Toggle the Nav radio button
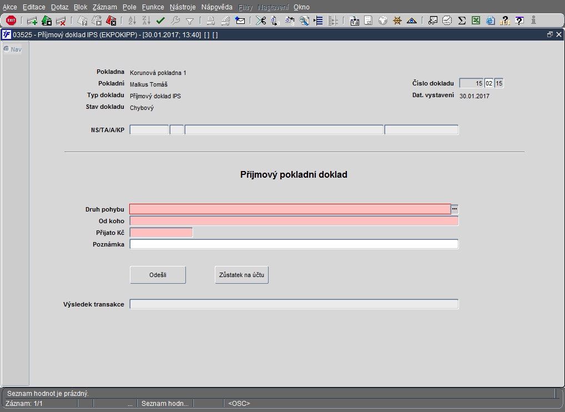Viewport: 565px width, 412px height. (x=7, y=49)
